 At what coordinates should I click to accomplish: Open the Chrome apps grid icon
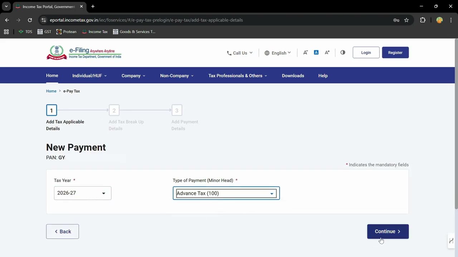[x=6, y=32]
